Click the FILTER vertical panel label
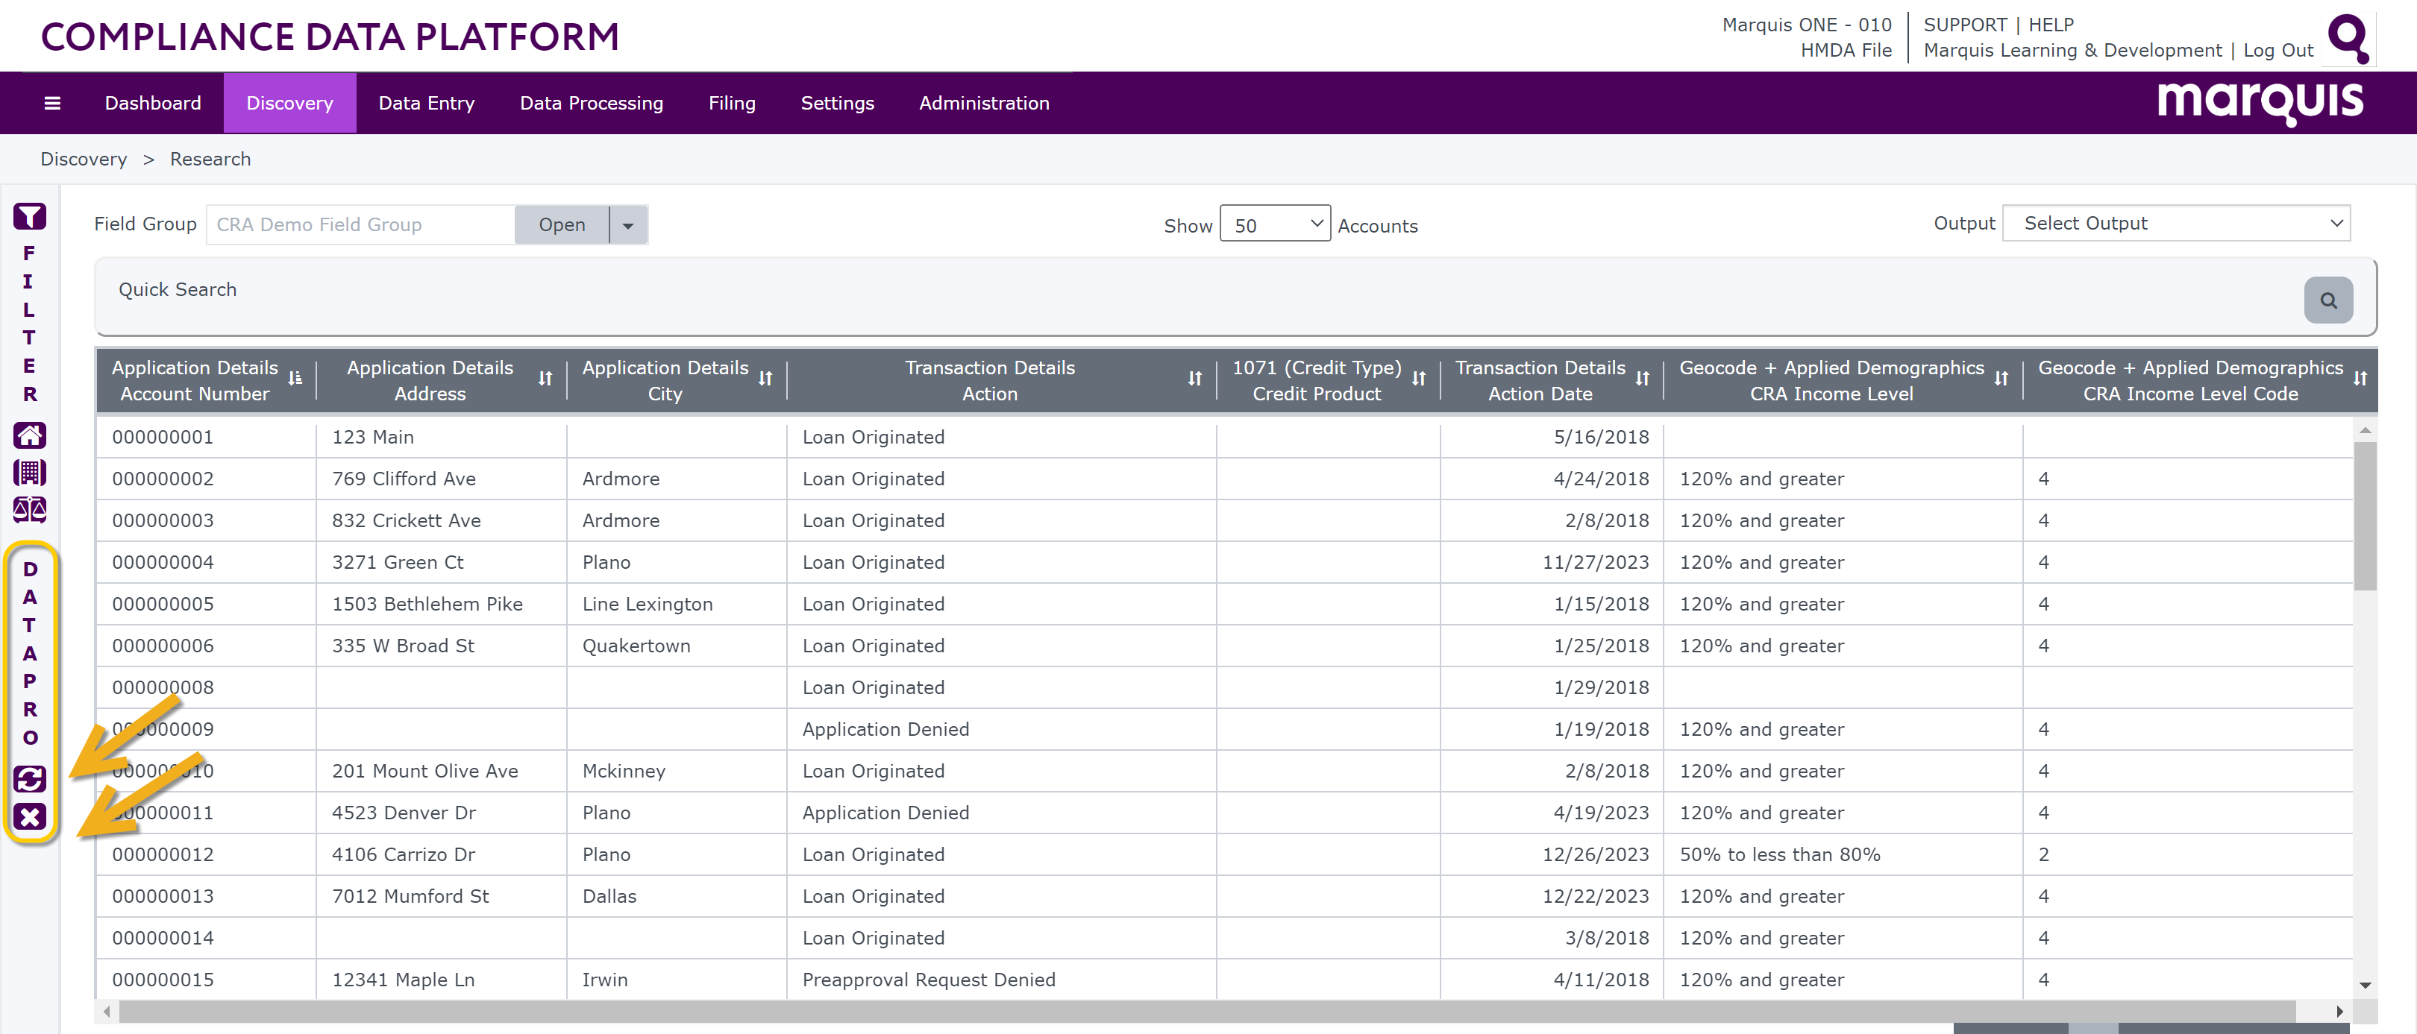2417x1034 pixels. click(x=29, y=324)
